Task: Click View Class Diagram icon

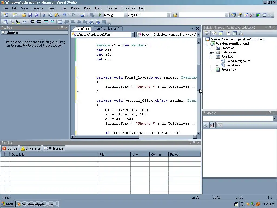Action: click(x=241, y=33)
